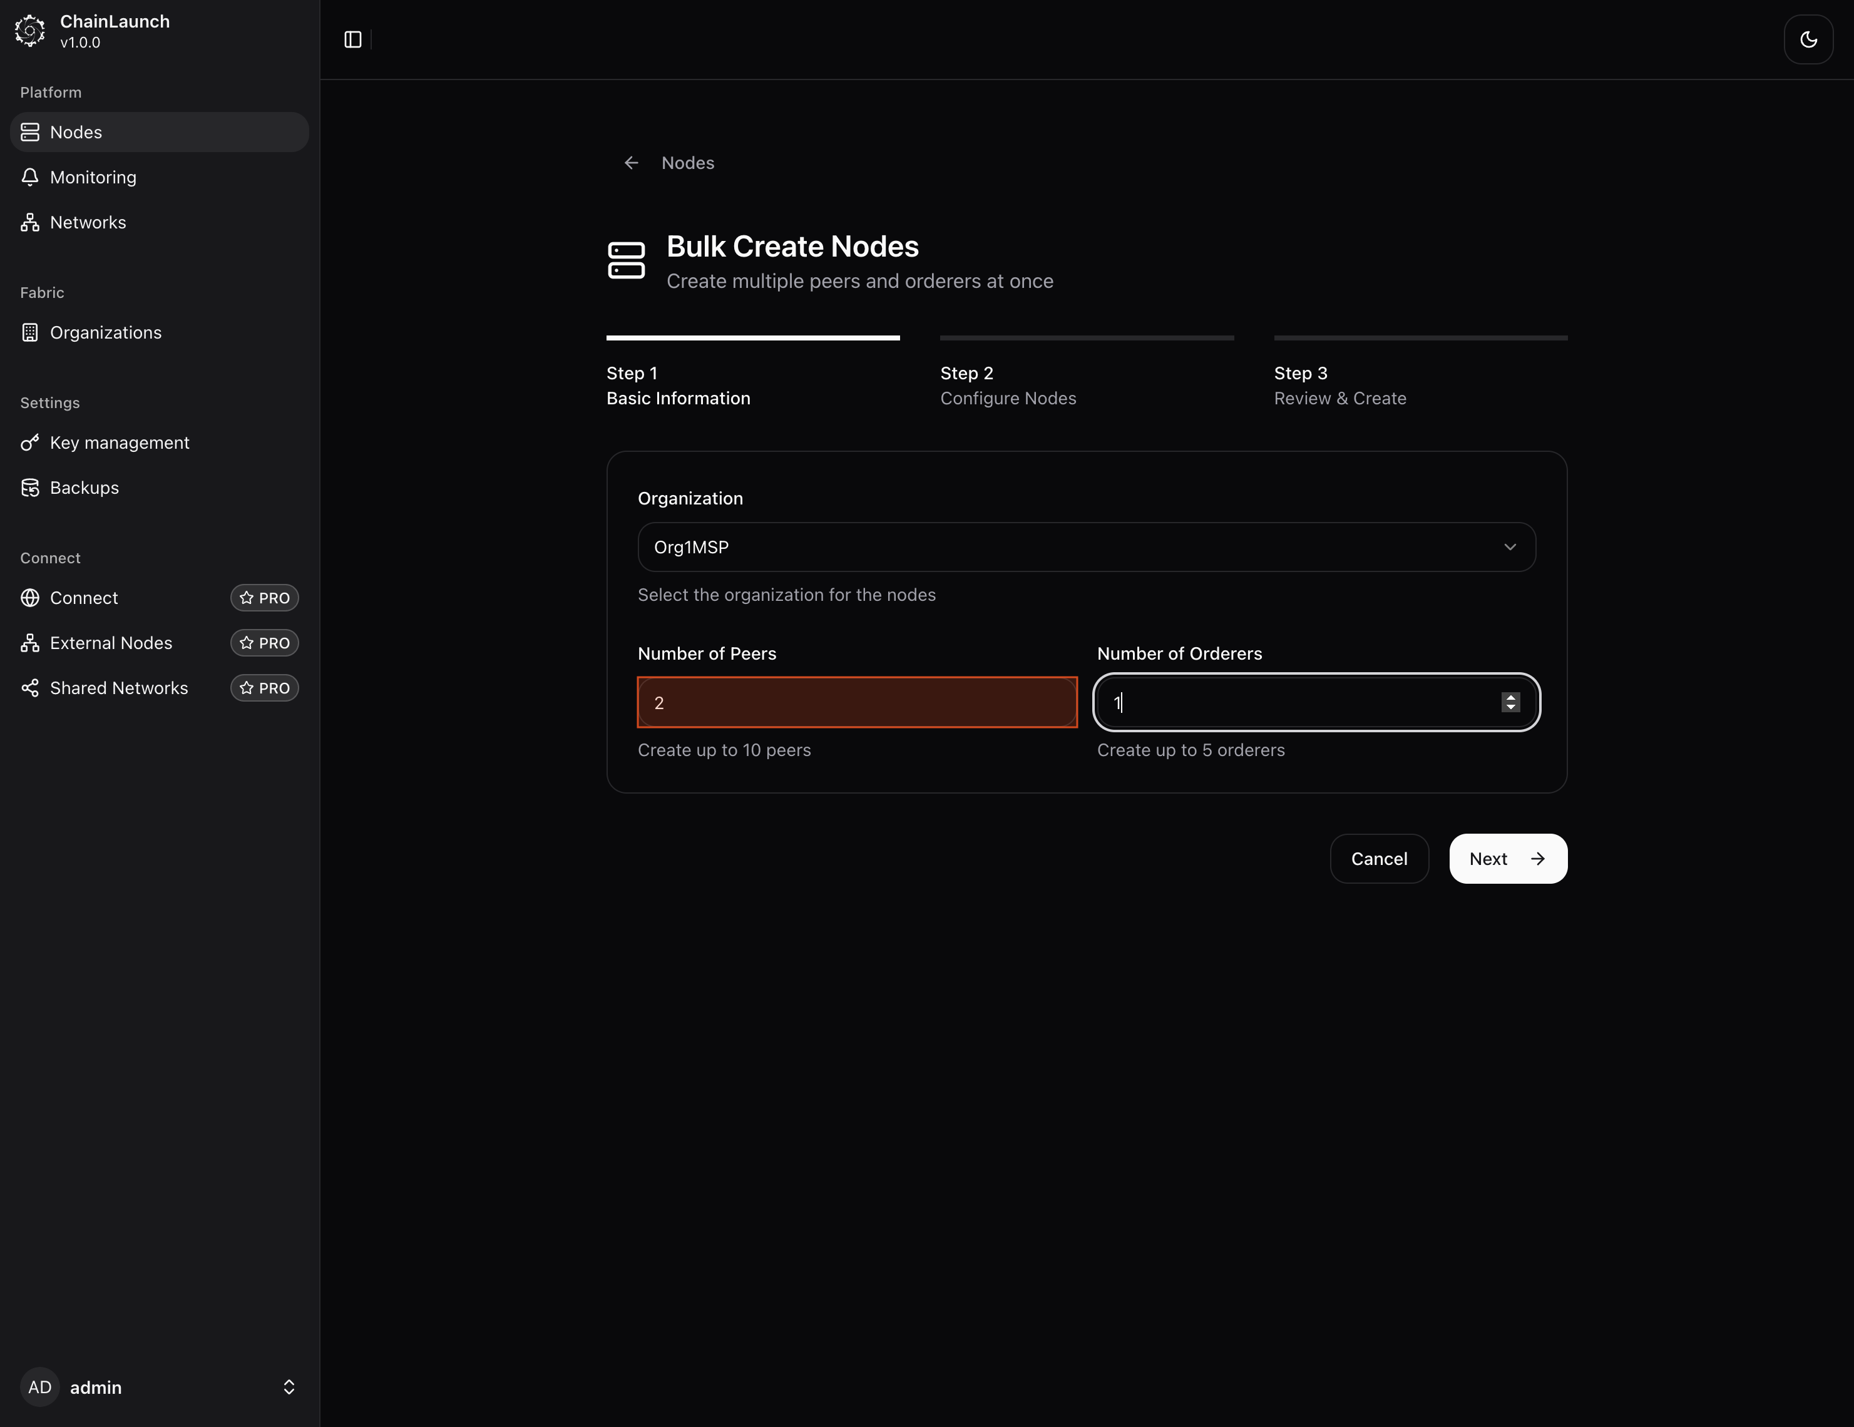The height and width of the screenshot is (1427, 1854).
Task: Click the Connect globe item
Action: tap(83, 598)
